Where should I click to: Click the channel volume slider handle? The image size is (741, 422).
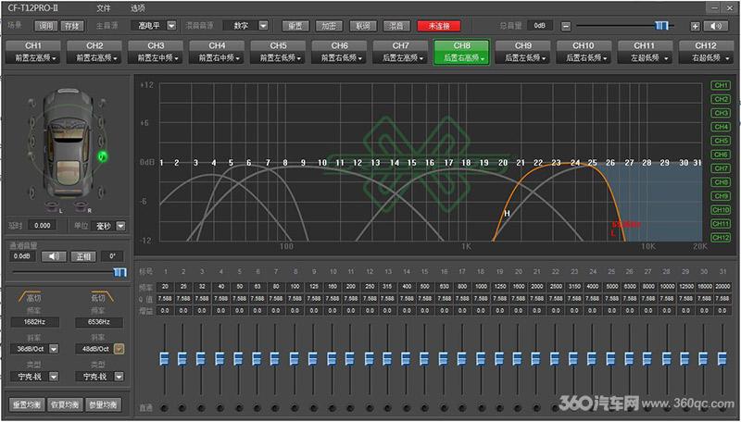tap(120, 272)
